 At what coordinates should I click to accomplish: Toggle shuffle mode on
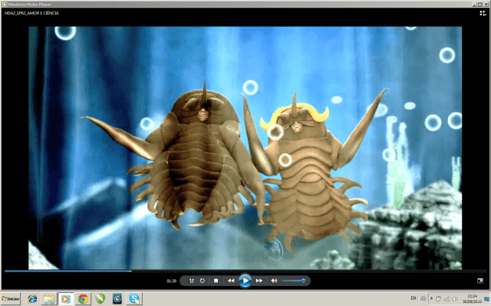(191, 281)
